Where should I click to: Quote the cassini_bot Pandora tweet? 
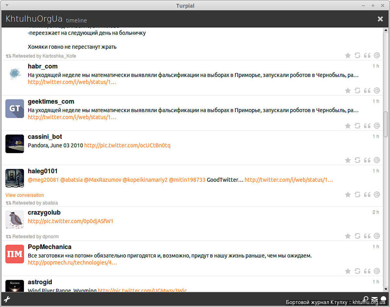tap(367, 160)
